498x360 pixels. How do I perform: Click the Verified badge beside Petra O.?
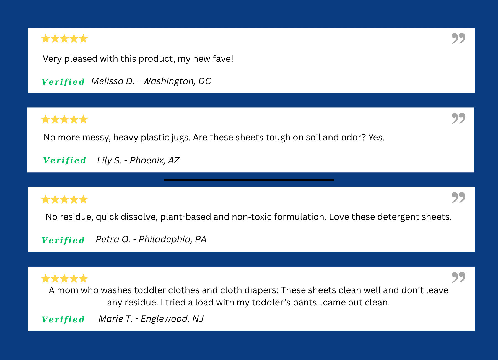(x=63, y=240)
